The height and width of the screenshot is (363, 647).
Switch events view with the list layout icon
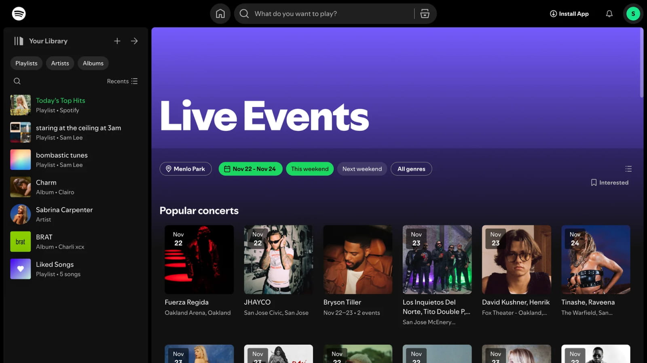coord(628,169)
